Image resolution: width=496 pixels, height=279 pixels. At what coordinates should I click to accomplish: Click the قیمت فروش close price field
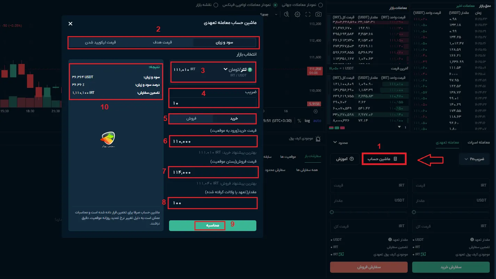click(x=213, y=172)
